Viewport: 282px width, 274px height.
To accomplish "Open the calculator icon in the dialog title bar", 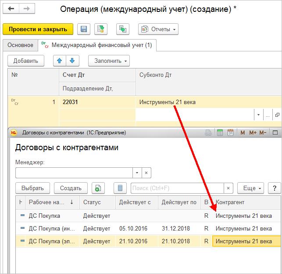I will 220,133.
